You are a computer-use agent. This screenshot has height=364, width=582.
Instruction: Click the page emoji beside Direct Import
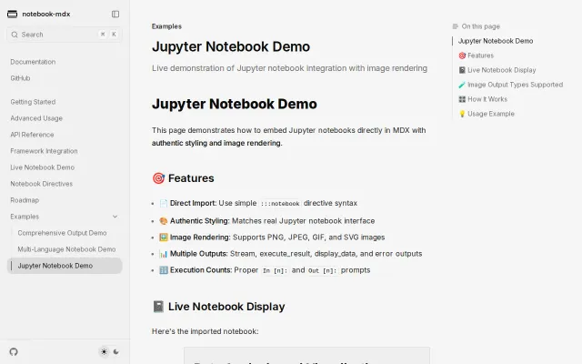[164, 203]
